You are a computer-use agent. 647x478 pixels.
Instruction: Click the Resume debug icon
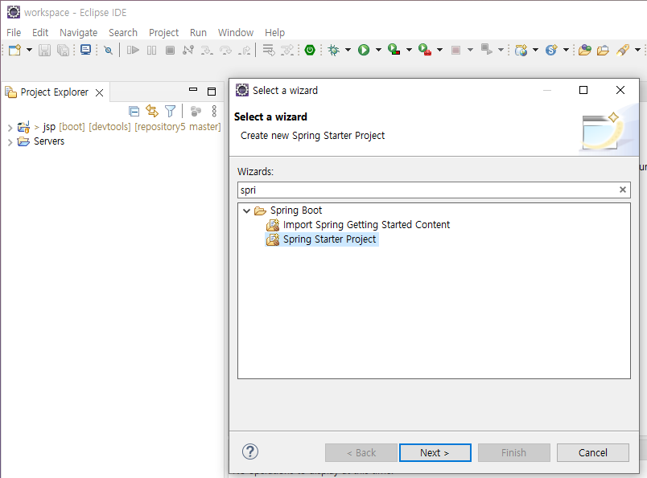click(133, 51)
